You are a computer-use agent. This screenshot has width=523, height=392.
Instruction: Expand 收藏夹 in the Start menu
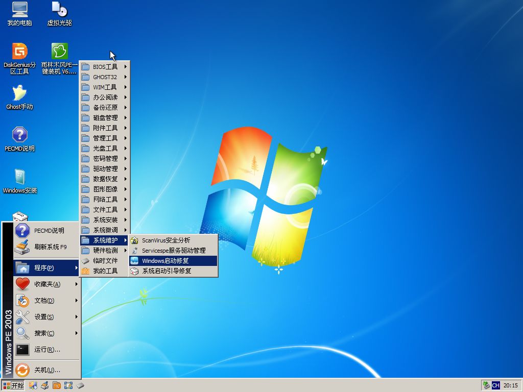(47, 284)
